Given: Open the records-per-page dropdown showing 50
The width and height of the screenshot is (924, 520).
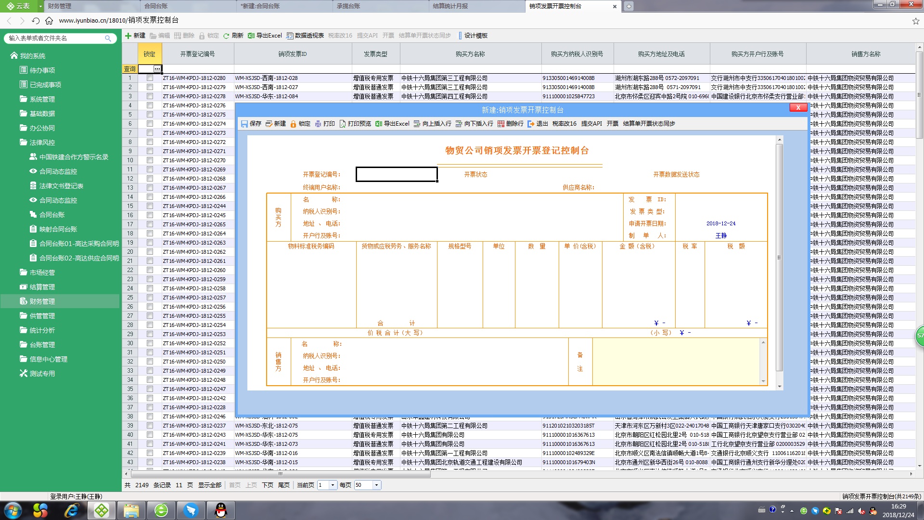Looking at the screenshot, I should coord(376,485).
